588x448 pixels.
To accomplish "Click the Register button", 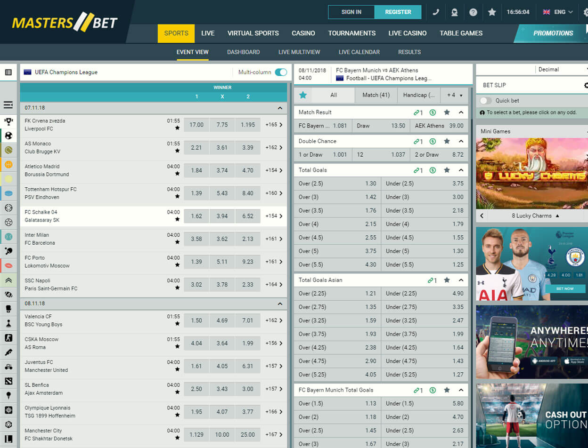I will [x=398, y=12].
